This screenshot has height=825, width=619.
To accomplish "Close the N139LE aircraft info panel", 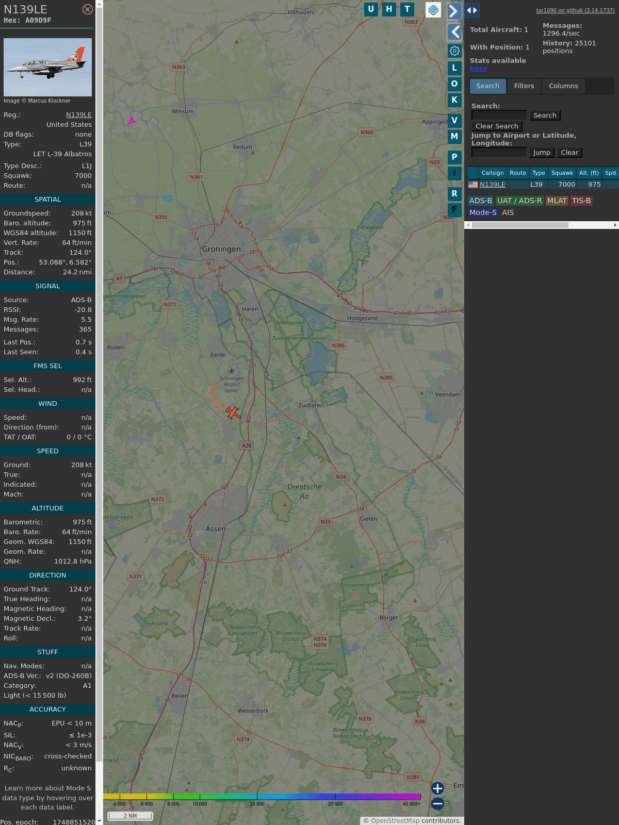I will click(88, 9).
